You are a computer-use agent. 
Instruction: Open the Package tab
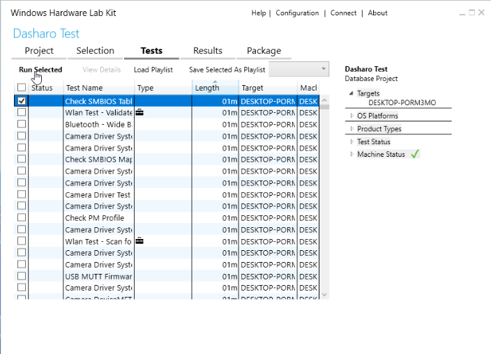click(264, 51)
